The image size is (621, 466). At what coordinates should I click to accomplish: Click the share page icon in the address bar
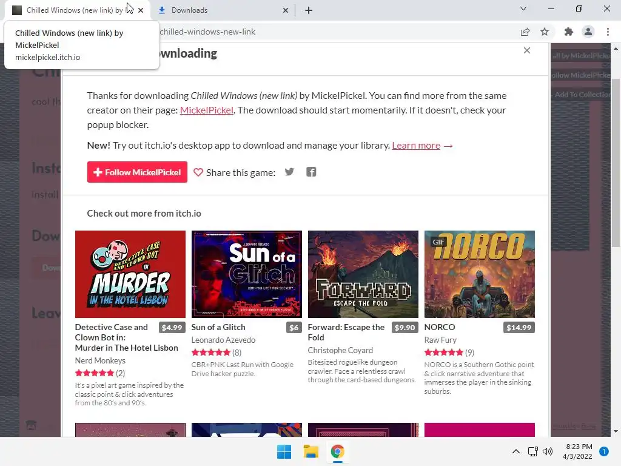click(x=525, y=32)
